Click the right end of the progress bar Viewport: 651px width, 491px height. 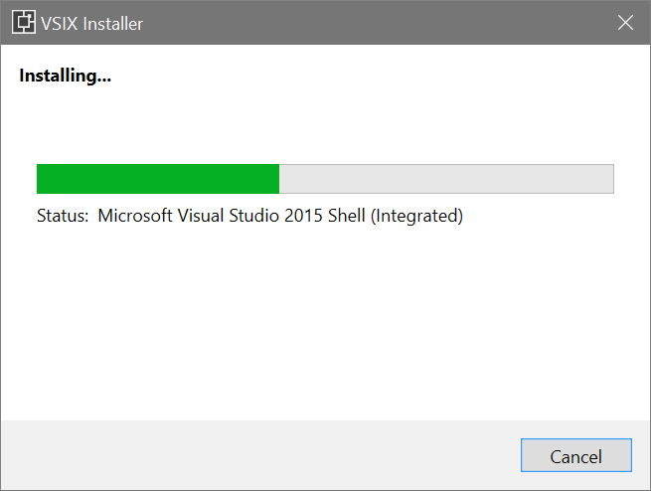point(608,179)
